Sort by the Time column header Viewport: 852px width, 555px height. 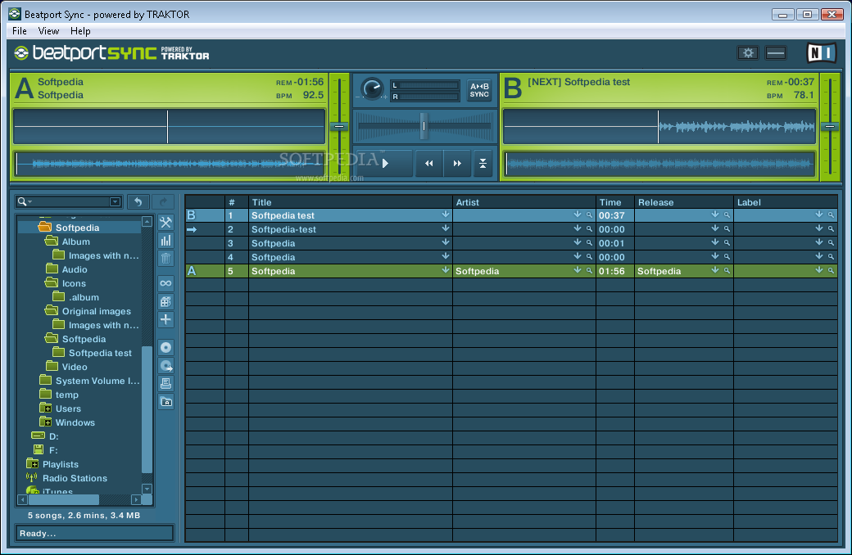615,202
